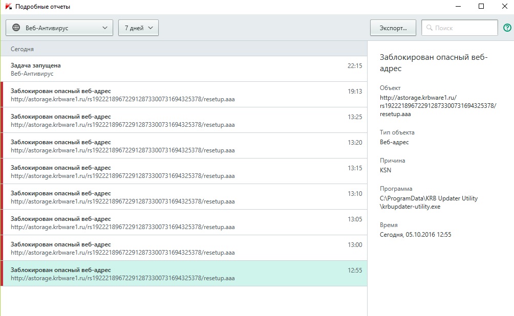Click the highlighted 12:55 blocked address entry
This screenshot has width=514, height=316.
point(184,274)
